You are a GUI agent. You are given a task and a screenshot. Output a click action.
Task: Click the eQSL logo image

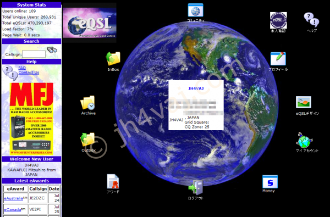click(x=90, y=23)
